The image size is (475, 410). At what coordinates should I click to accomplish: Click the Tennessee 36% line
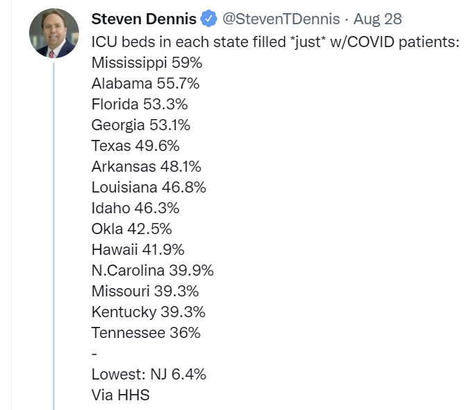(x=146, y=332)
